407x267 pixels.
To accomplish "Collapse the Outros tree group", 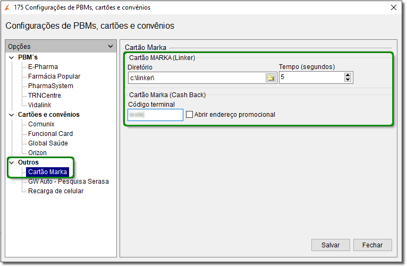I will click(11, 162).
